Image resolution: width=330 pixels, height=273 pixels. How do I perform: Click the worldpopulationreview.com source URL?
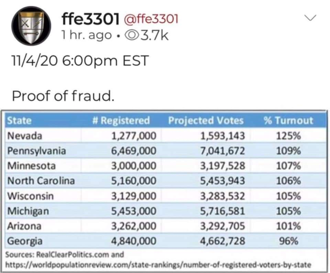158,264
